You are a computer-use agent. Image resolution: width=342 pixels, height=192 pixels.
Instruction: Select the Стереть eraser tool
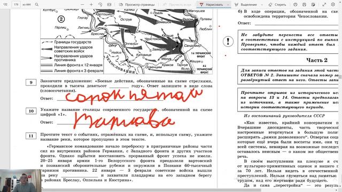pos(277,5)
